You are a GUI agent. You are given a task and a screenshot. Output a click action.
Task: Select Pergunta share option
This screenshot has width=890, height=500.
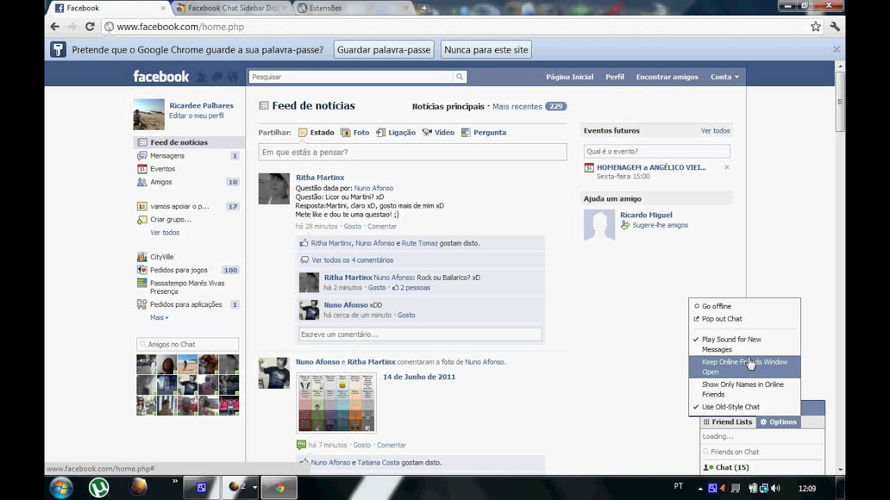click(483, 132)
